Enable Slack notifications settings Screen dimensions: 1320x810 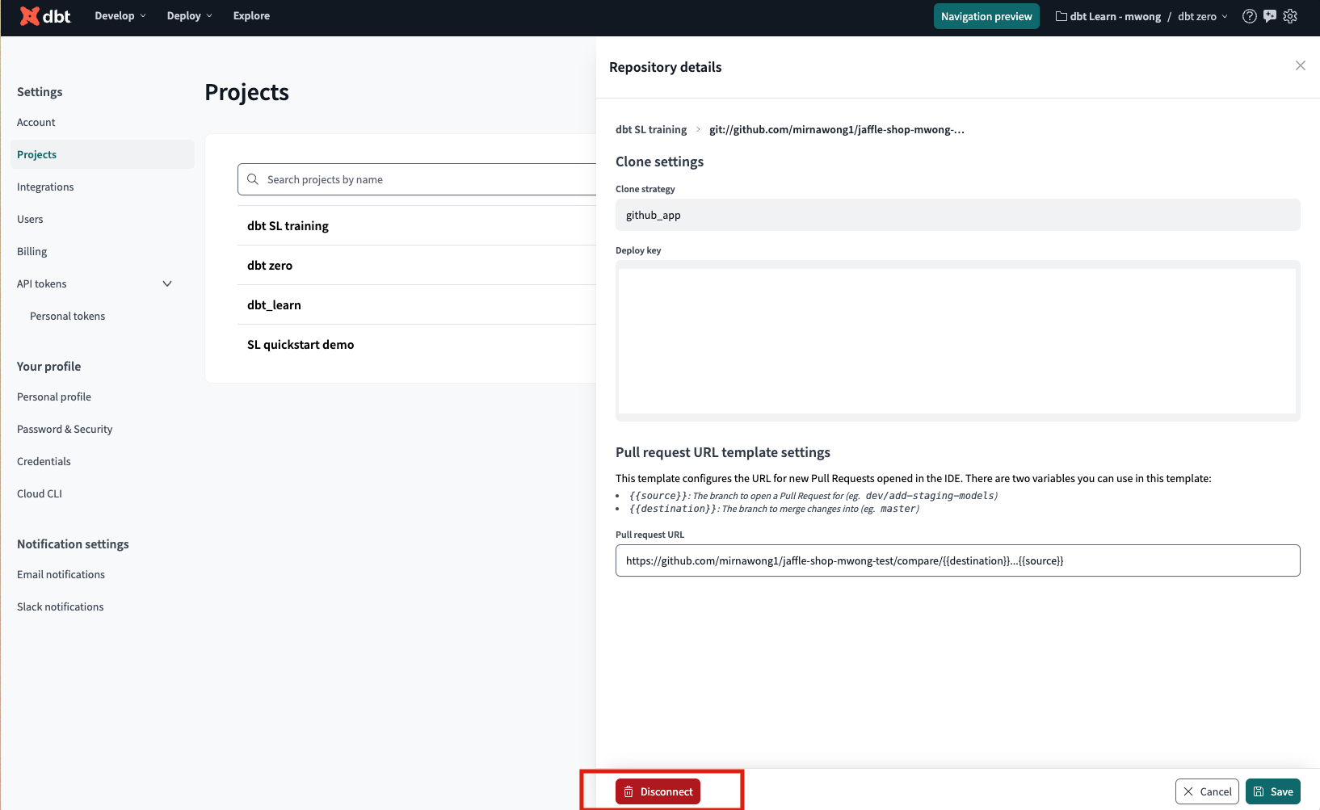pyautogui.click(x=60, y=606)
